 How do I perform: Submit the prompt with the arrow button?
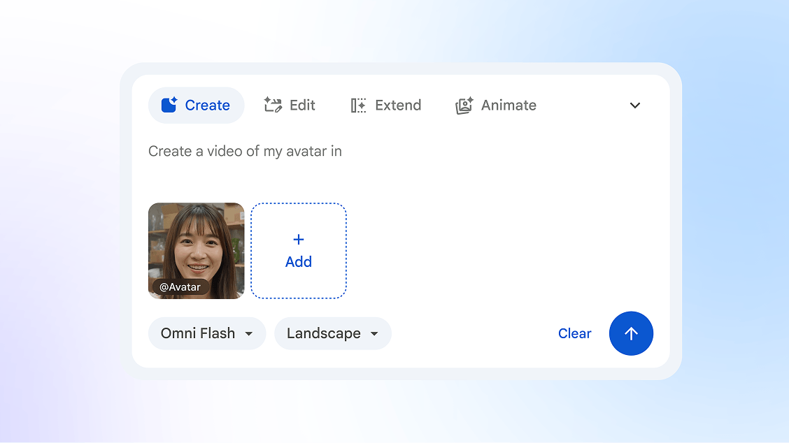[631, 333]
